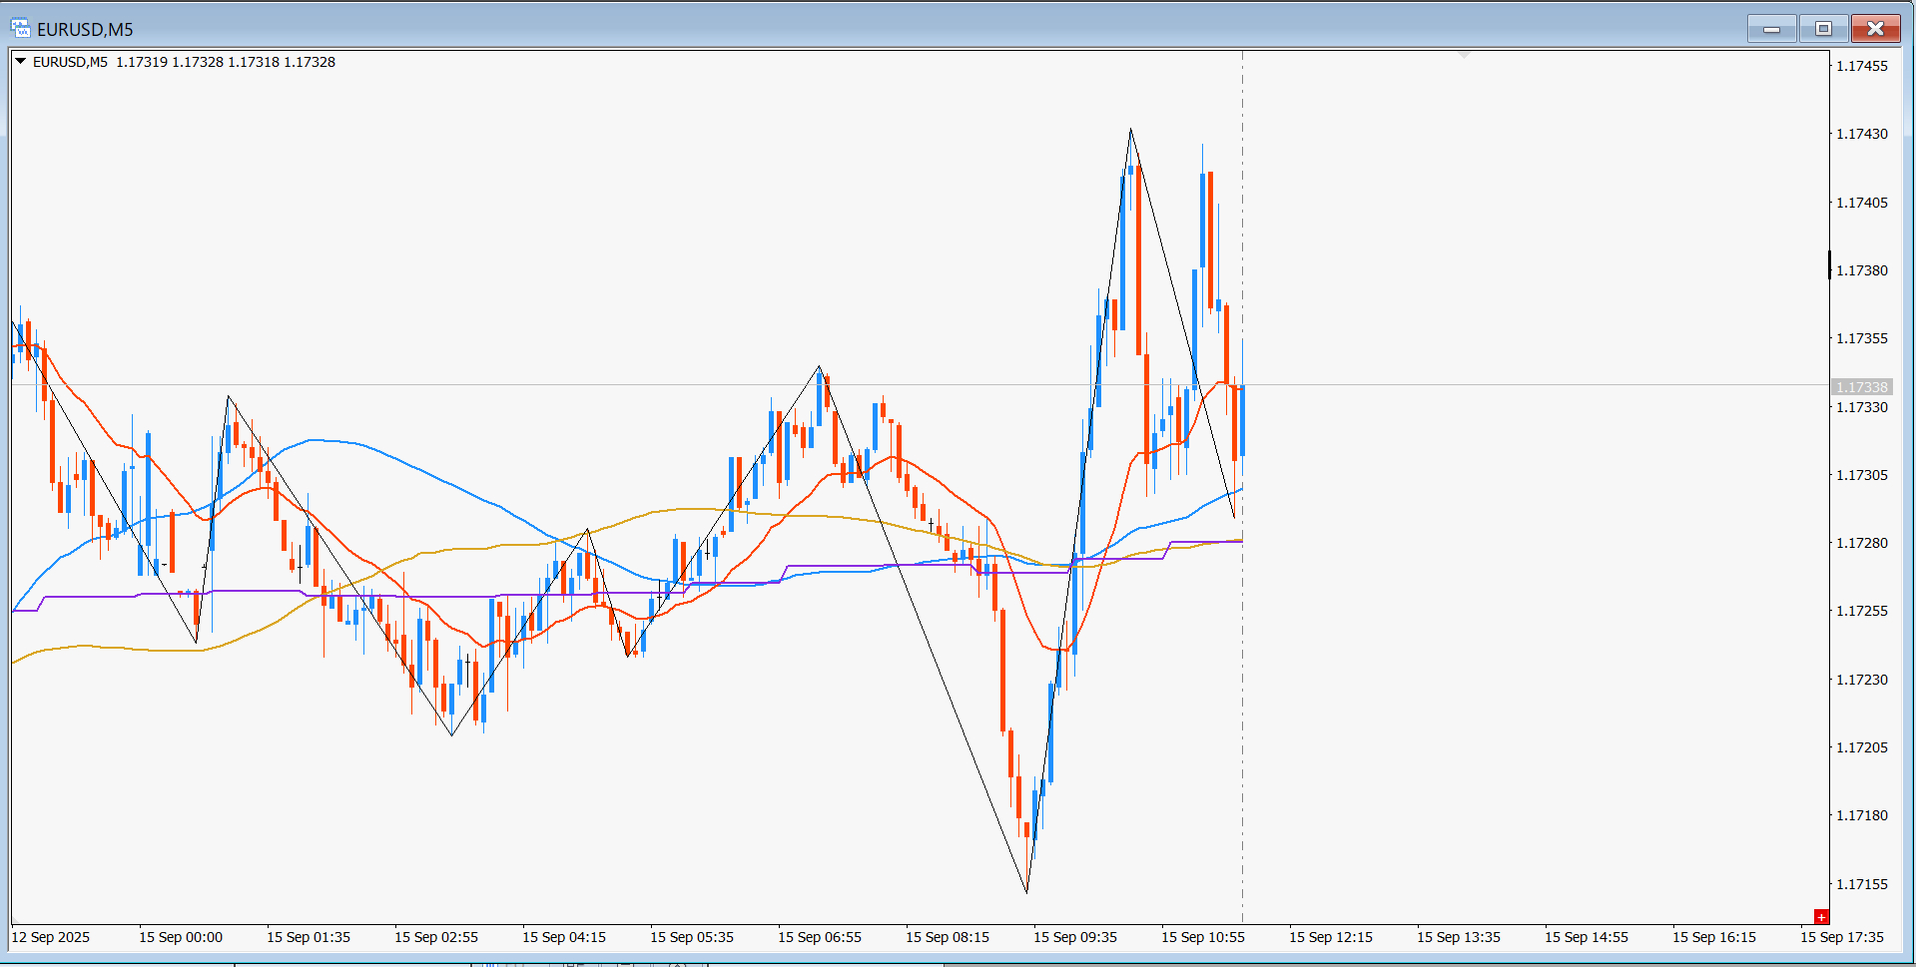This screenshot has height=967, width=1916.
Task: Click time label 15 Sep 14:55
Action: tap(1587, 937)
